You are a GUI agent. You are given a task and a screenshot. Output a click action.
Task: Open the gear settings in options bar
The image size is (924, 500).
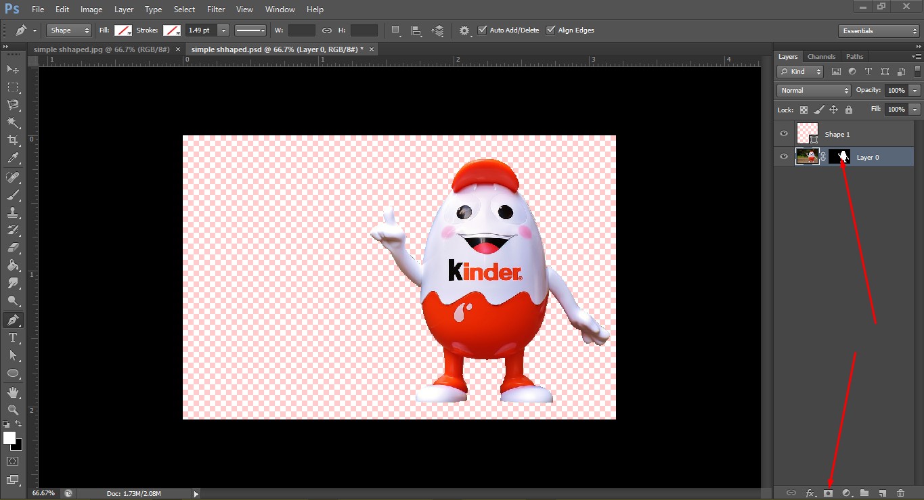pyautogui.click(x=464, y=30)
